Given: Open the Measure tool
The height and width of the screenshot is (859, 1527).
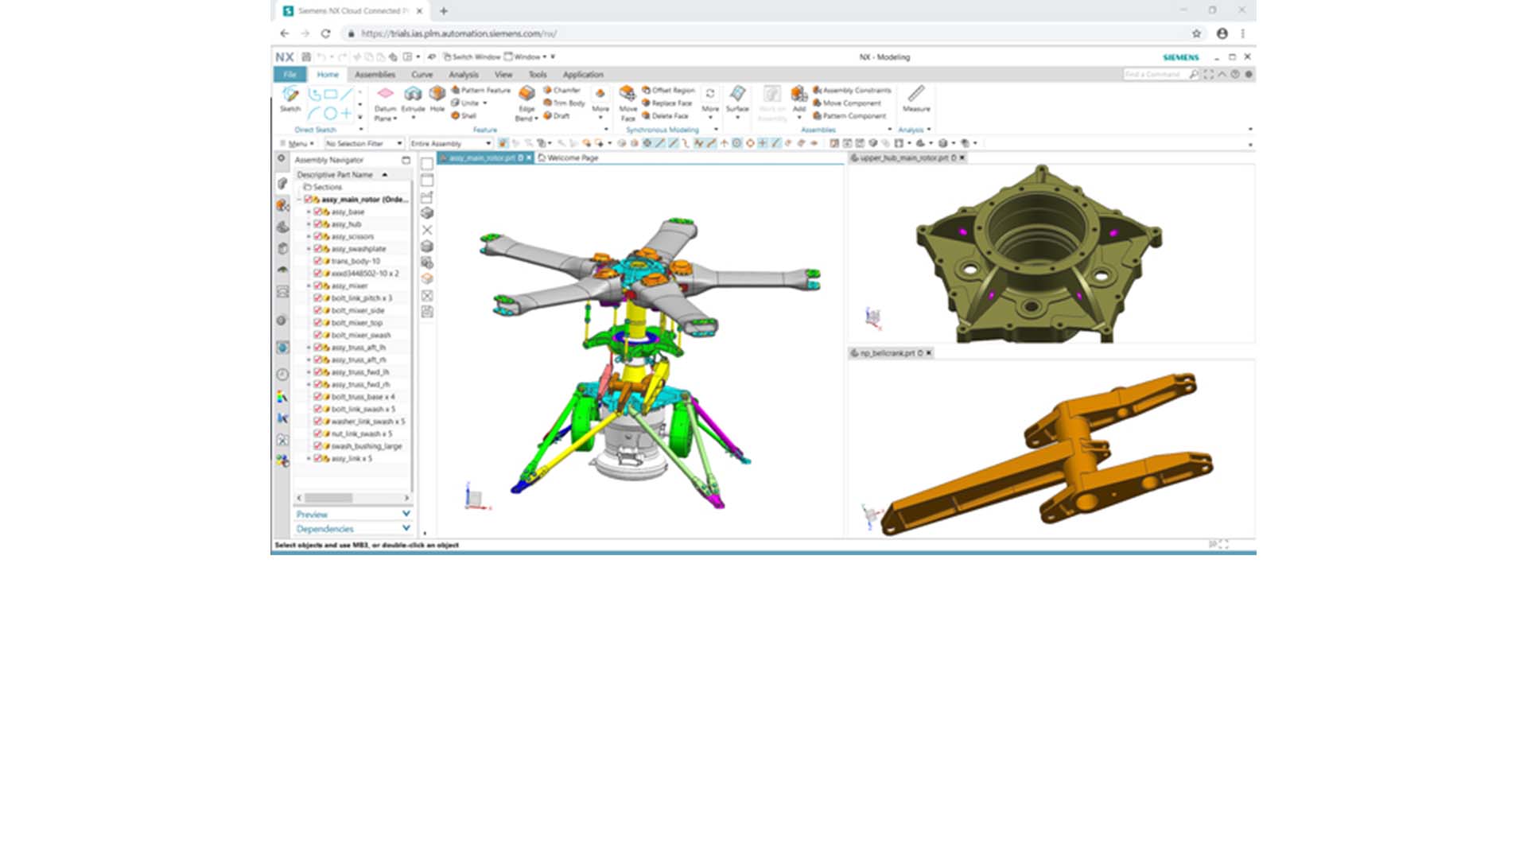Looking at the screenshot, I should click(x=917, y=99).
